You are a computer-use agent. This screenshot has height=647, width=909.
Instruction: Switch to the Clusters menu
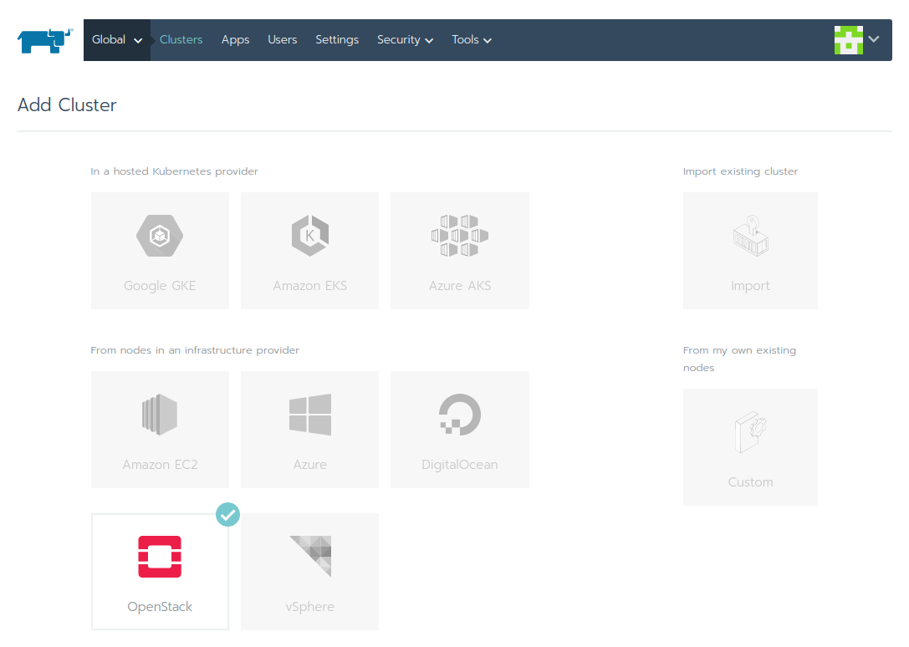point(181,39)
